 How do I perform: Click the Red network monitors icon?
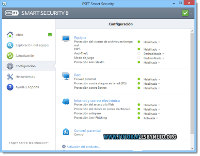(66, 76)
